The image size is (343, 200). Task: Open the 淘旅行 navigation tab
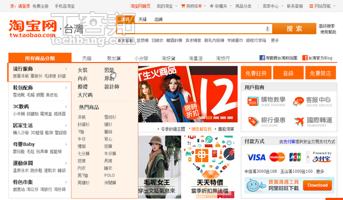[223, 58]
